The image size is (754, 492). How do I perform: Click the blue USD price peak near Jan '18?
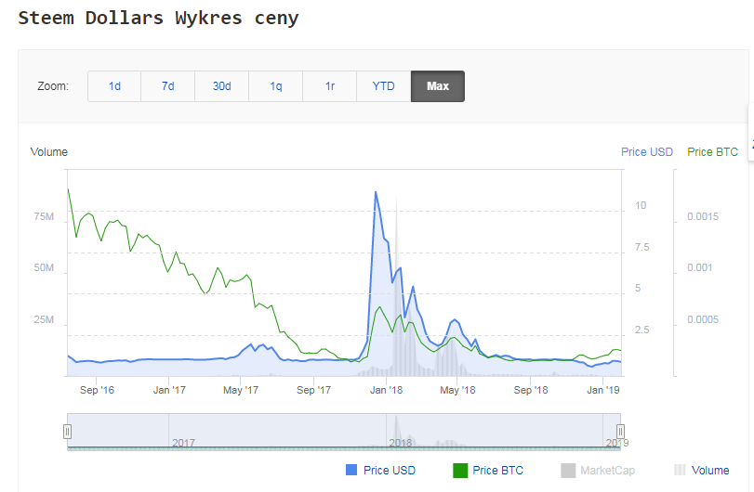[376, 192]
